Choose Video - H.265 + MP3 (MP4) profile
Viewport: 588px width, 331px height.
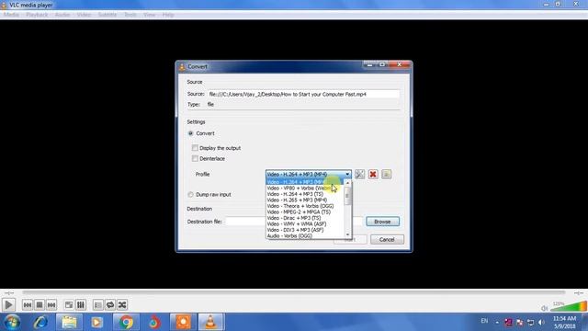pos(305,200)
